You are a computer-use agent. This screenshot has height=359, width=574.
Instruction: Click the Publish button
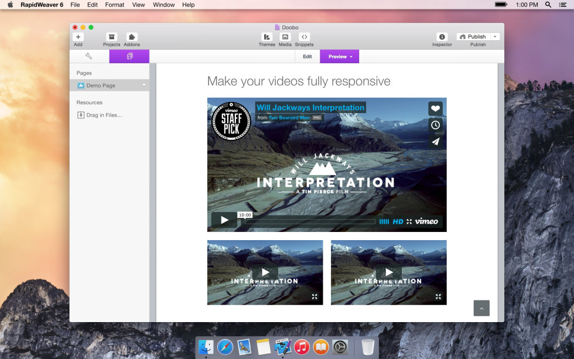[473, 36]
